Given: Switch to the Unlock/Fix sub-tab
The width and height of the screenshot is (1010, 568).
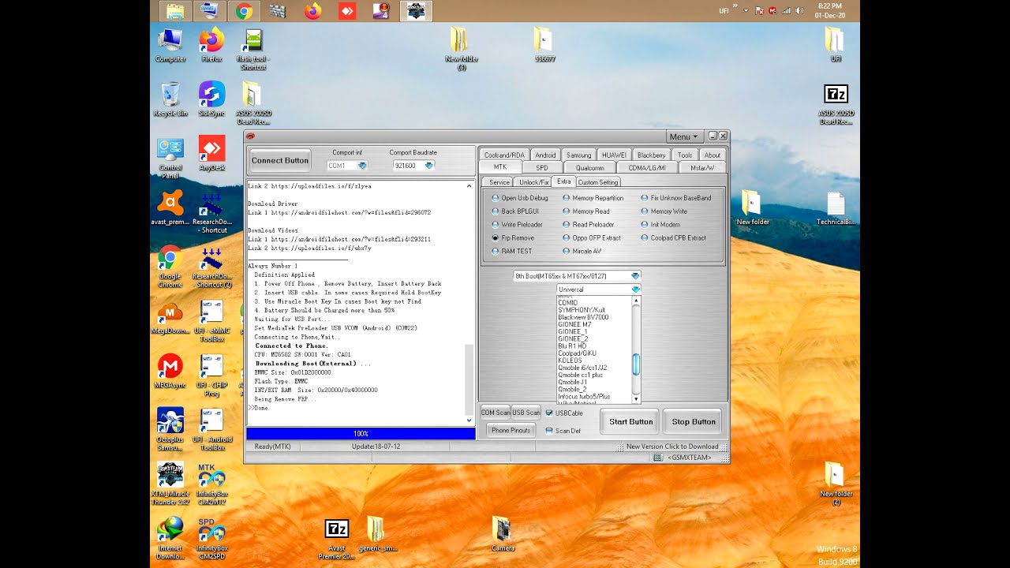Looking at the screenshot, I should click(x=534, y=182).
